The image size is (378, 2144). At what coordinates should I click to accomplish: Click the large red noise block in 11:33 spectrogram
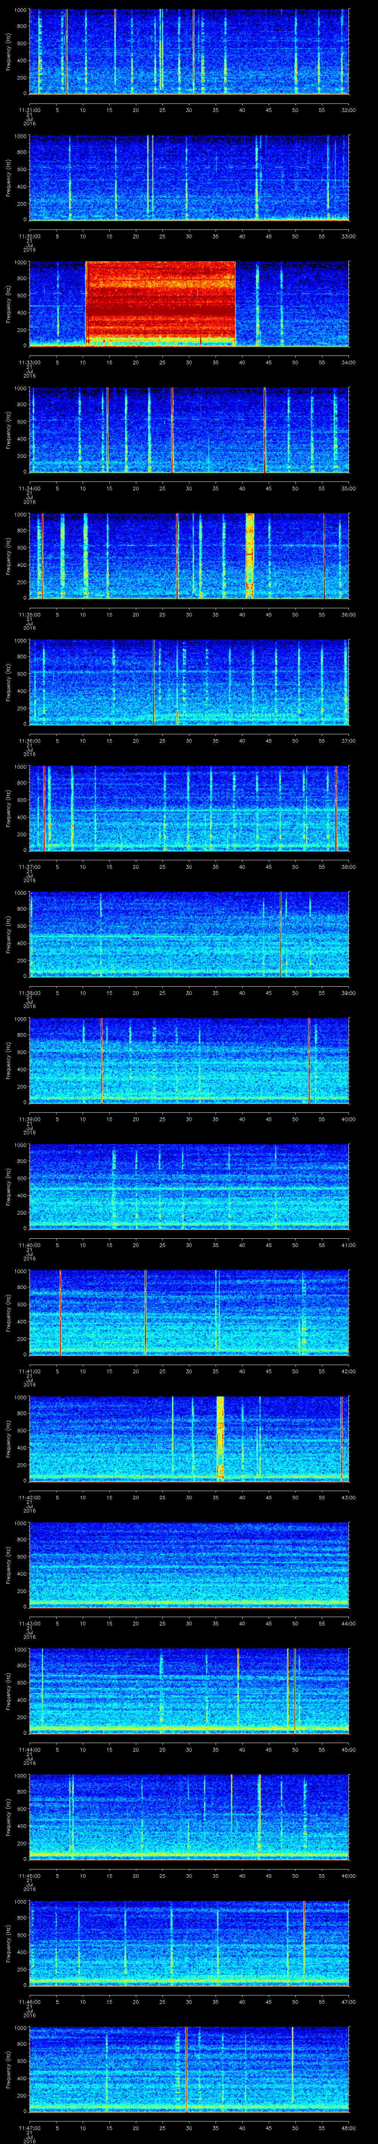(160, 303)
